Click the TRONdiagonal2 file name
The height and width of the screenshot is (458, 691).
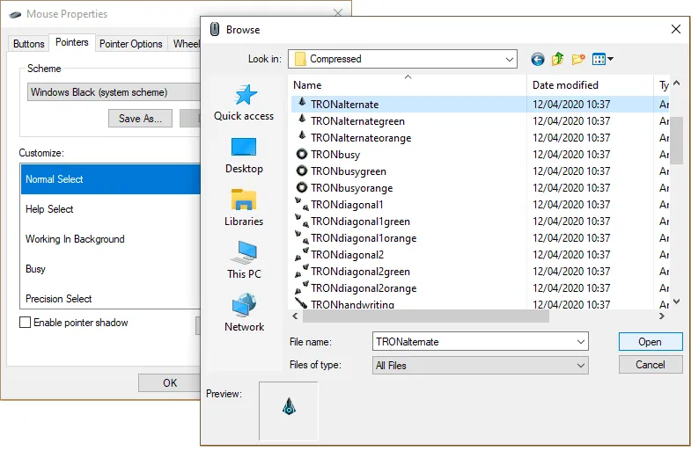click(347, 255)
